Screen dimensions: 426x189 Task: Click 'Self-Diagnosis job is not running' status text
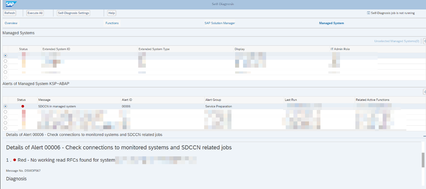(393, 13)
